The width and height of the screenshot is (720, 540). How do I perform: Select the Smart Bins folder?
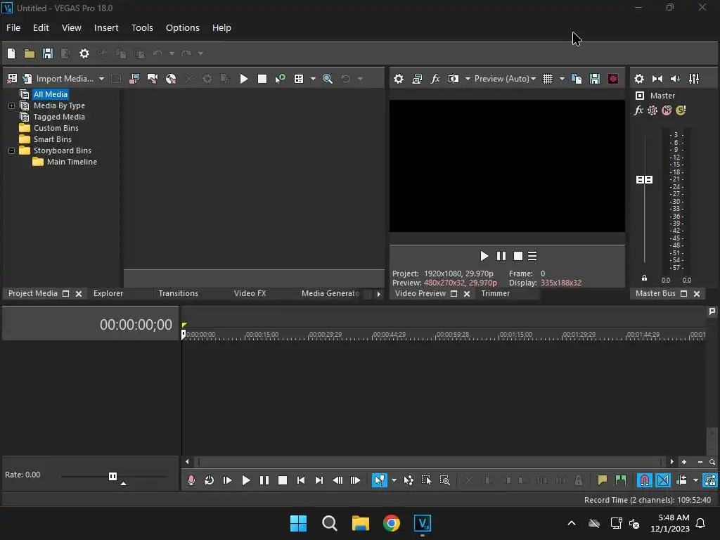click(x=52, y=140)
